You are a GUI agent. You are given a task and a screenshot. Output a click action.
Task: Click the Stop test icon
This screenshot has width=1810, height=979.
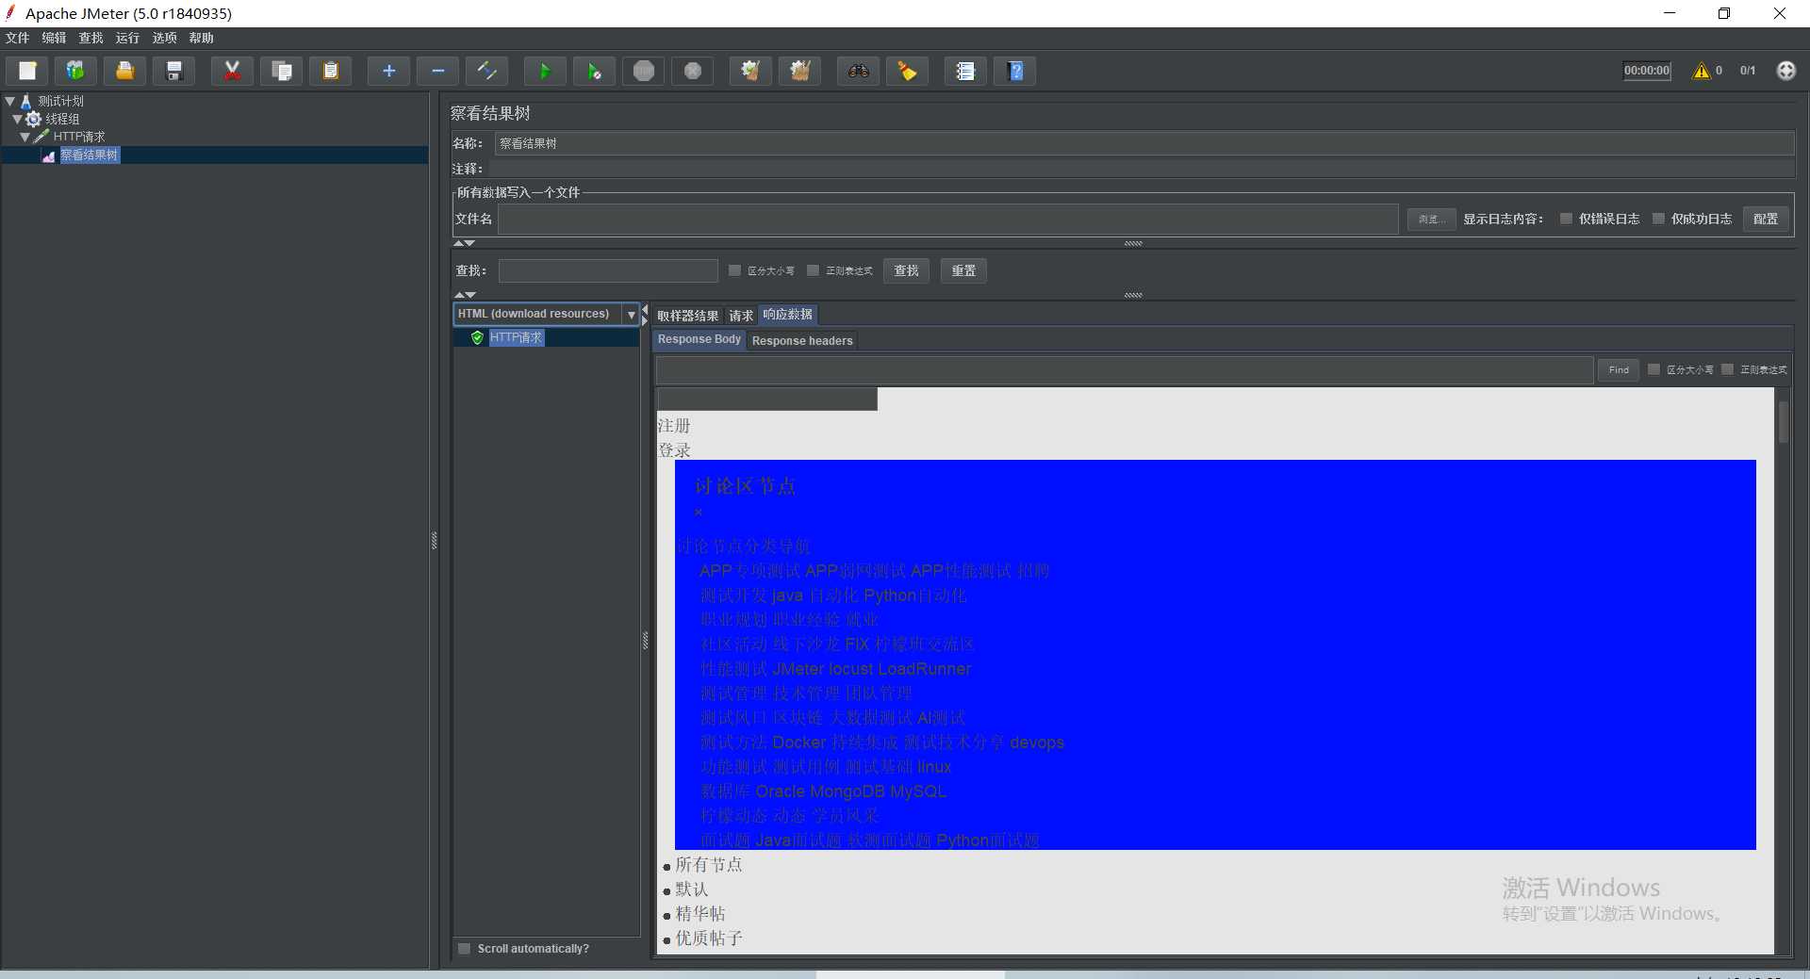coord(644,71)
